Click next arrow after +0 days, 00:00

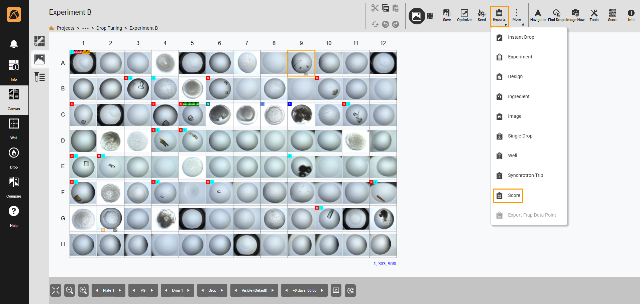point(322,290)
